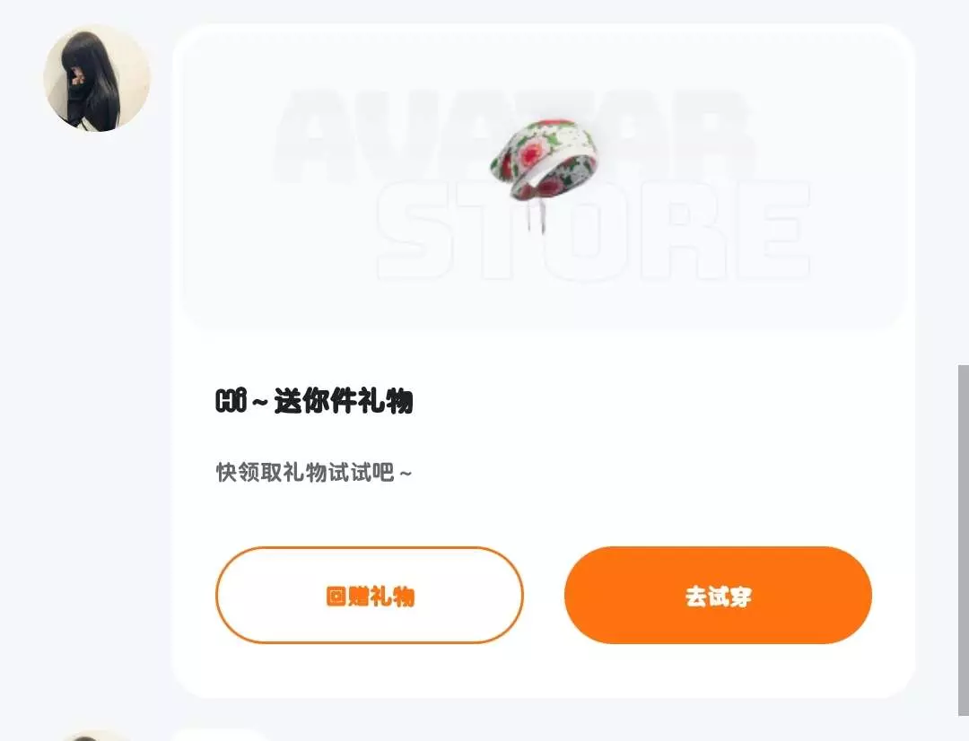Image resolution: width=969 pixels, height=741 pixels.
Task: Click the orange 去试穿 button
Action: (718, 595)
